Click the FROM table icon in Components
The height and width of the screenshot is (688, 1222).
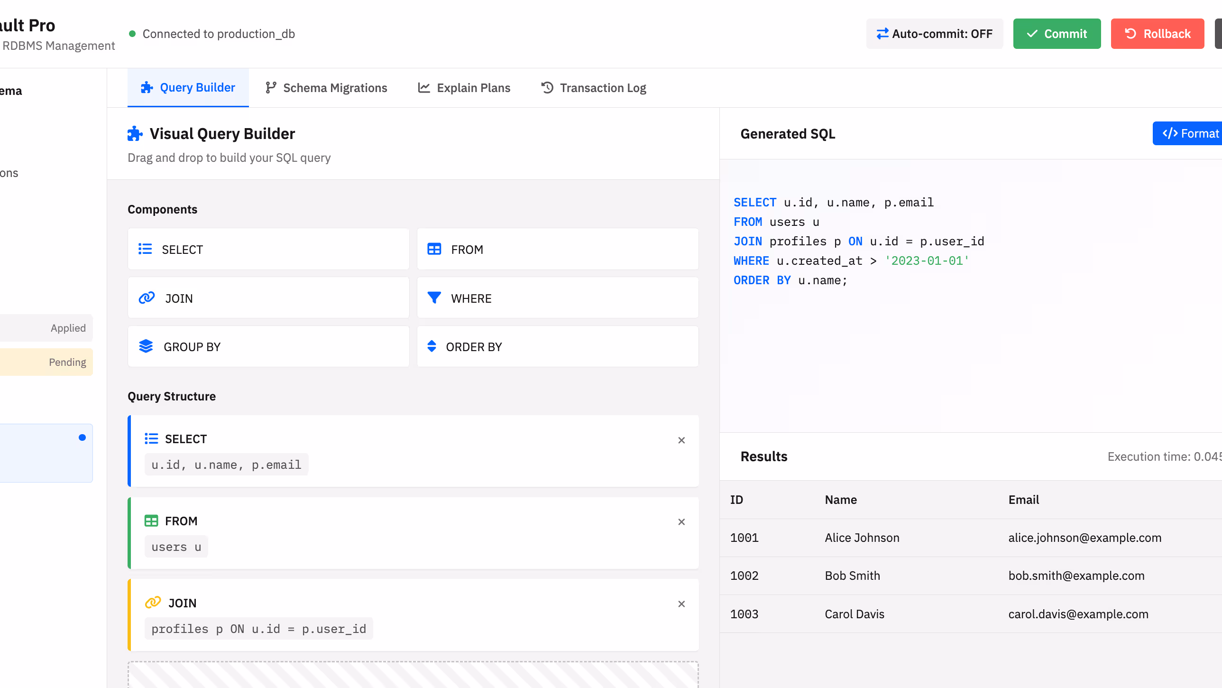pyautogui.click(x=434, y=249)
